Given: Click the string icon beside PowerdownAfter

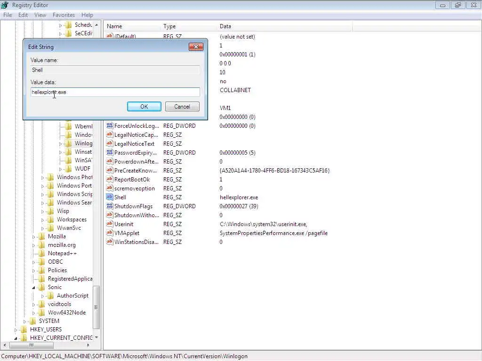Looking at the screenshot, I should (x=109, y=161).
